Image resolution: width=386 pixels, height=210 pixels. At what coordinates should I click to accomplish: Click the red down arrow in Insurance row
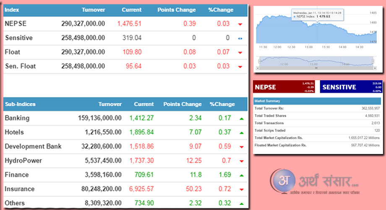242,189
